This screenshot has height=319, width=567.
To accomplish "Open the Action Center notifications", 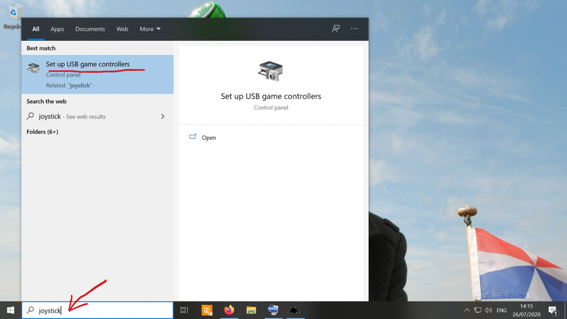I will point(553,310).
